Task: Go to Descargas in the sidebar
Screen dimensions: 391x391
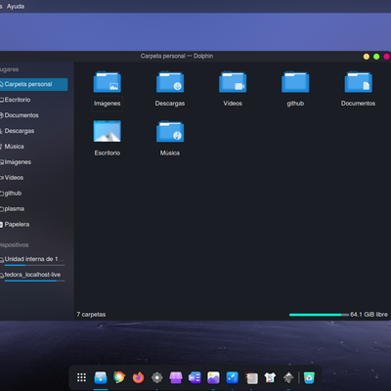Action: [33, 131]
